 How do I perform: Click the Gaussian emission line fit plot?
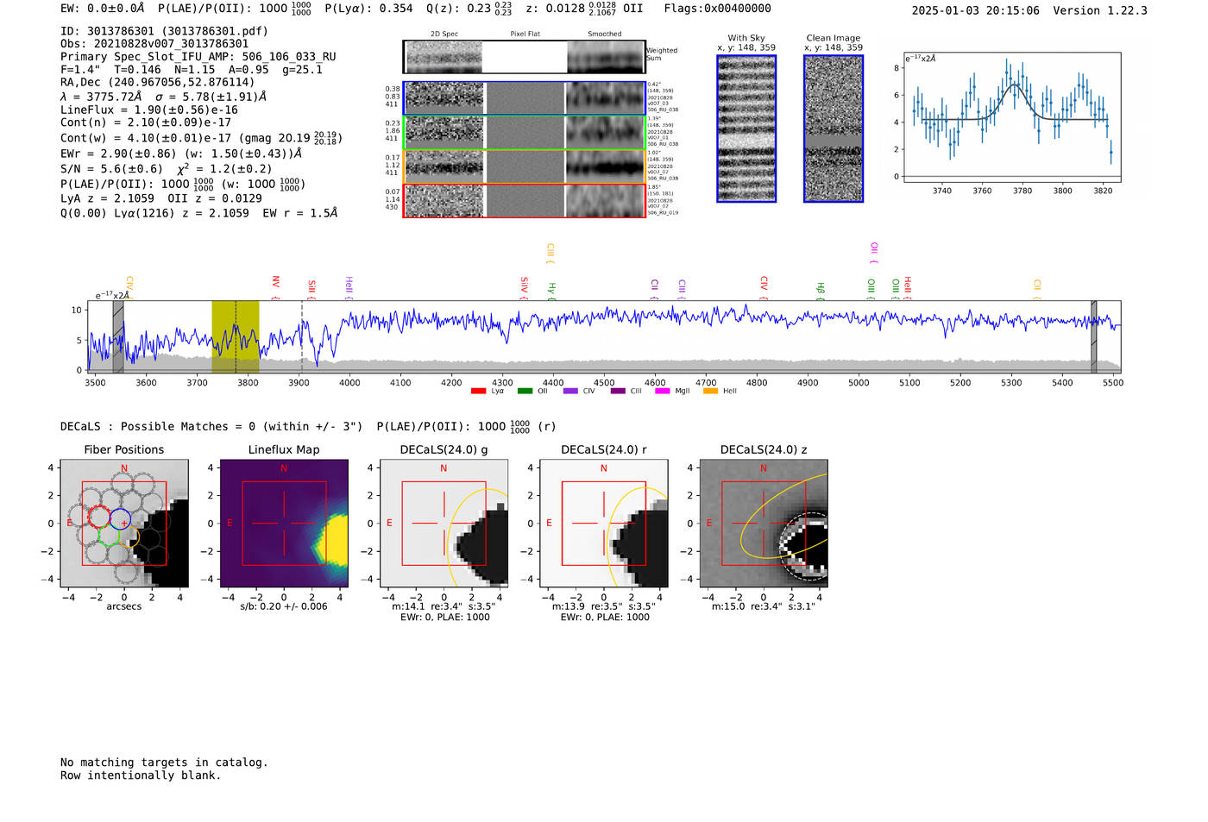pos(1011,117)
